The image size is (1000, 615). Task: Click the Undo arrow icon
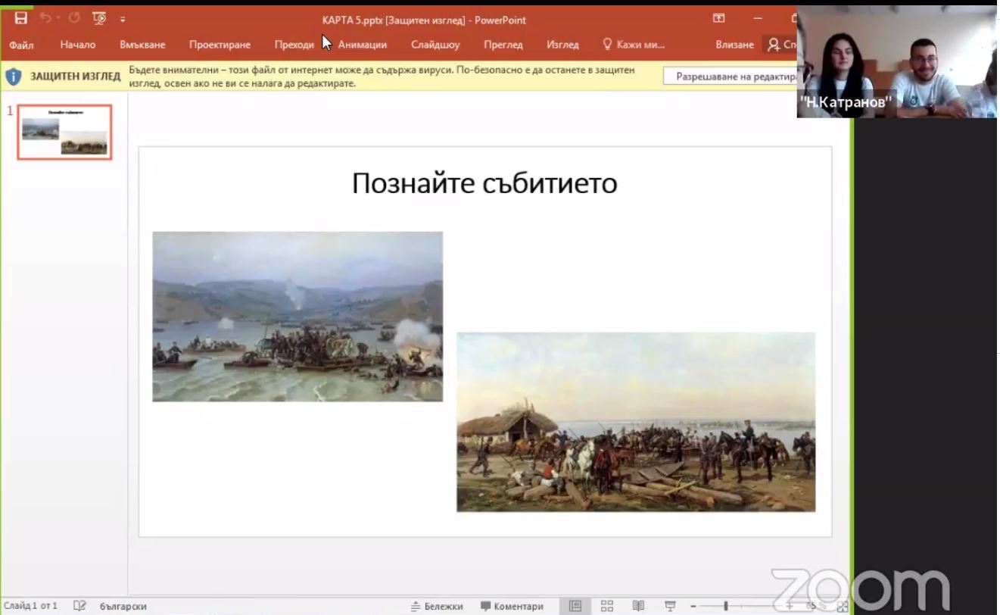pos(45,18)
